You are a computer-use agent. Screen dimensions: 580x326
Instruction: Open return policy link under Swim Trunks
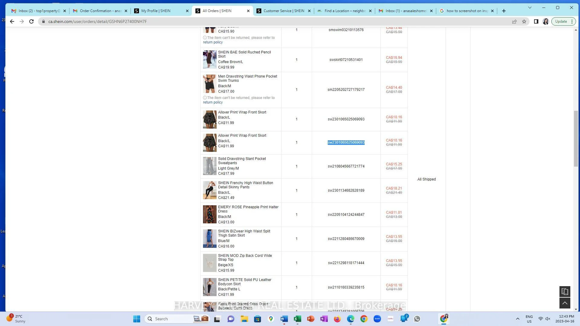pos(213,102)
